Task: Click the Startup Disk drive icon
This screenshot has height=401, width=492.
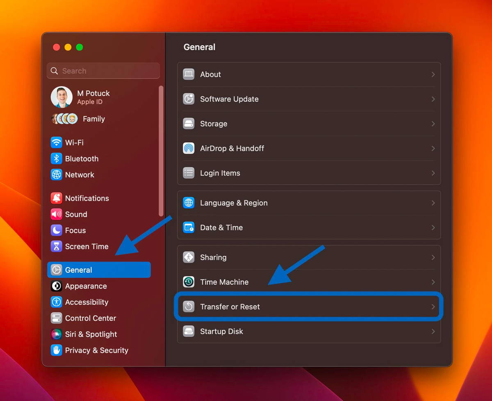Action: 189,331
